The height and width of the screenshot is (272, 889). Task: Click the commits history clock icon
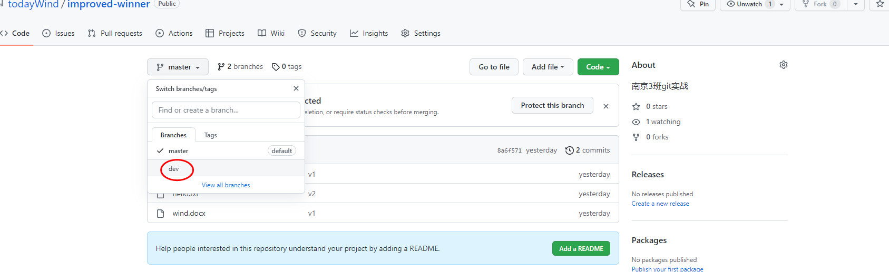pyautogui.click(x=569, y=150)
